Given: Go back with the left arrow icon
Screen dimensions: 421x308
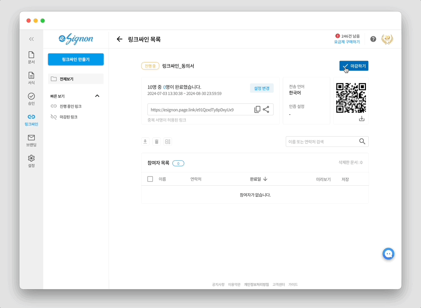Looking at the screenshot, I should click(x=120, y=39).
